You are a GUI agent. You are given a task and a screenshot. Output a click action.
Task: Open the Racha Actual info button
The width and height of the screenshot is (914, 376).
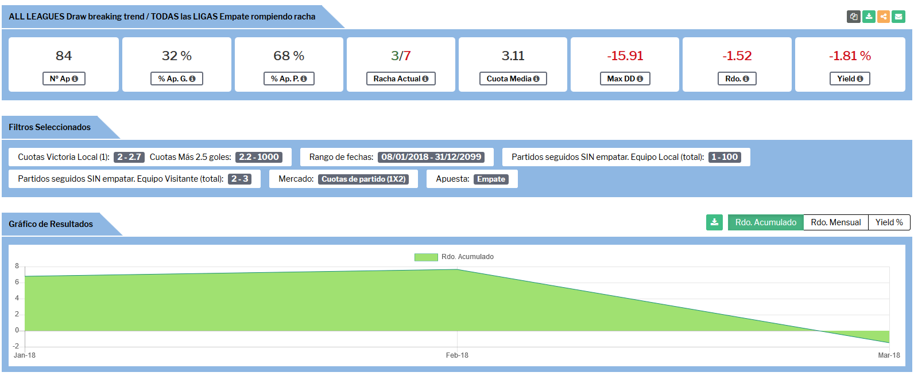click(x=401, y=79)
